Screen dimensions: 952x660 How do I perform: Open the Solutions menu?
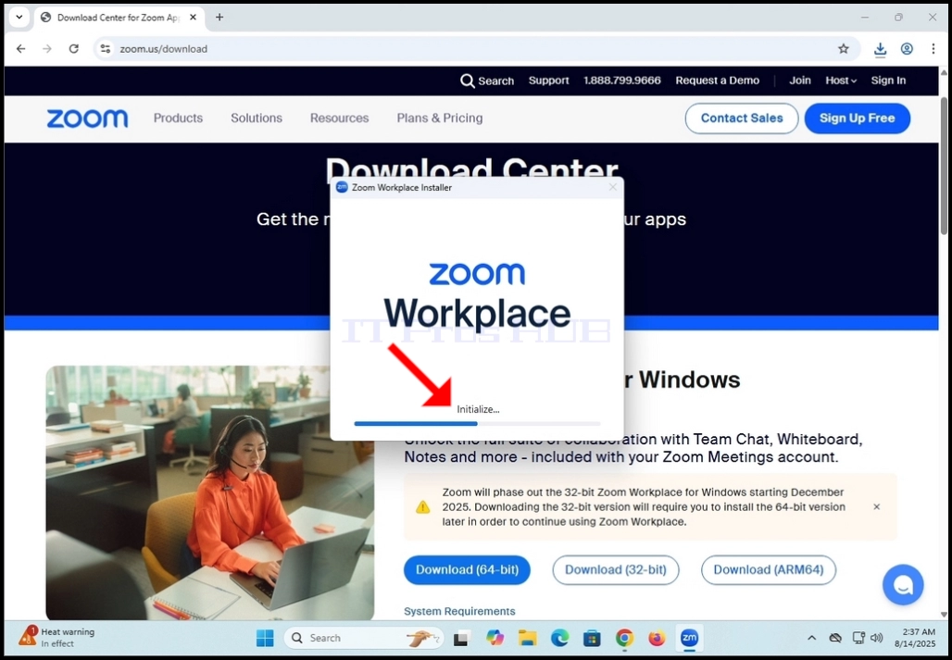pos(257,118)
